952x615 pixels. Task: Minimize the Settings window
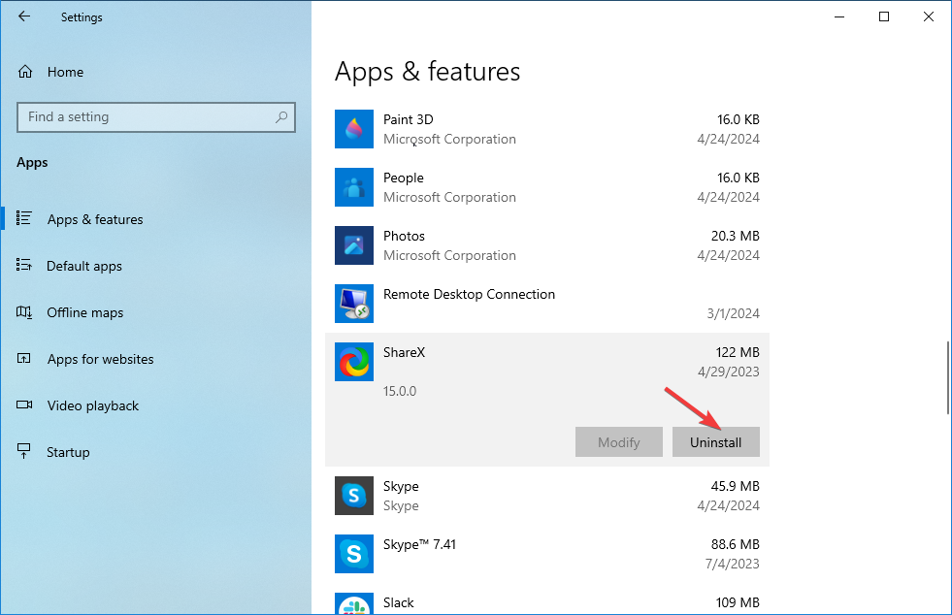(839, 16)
